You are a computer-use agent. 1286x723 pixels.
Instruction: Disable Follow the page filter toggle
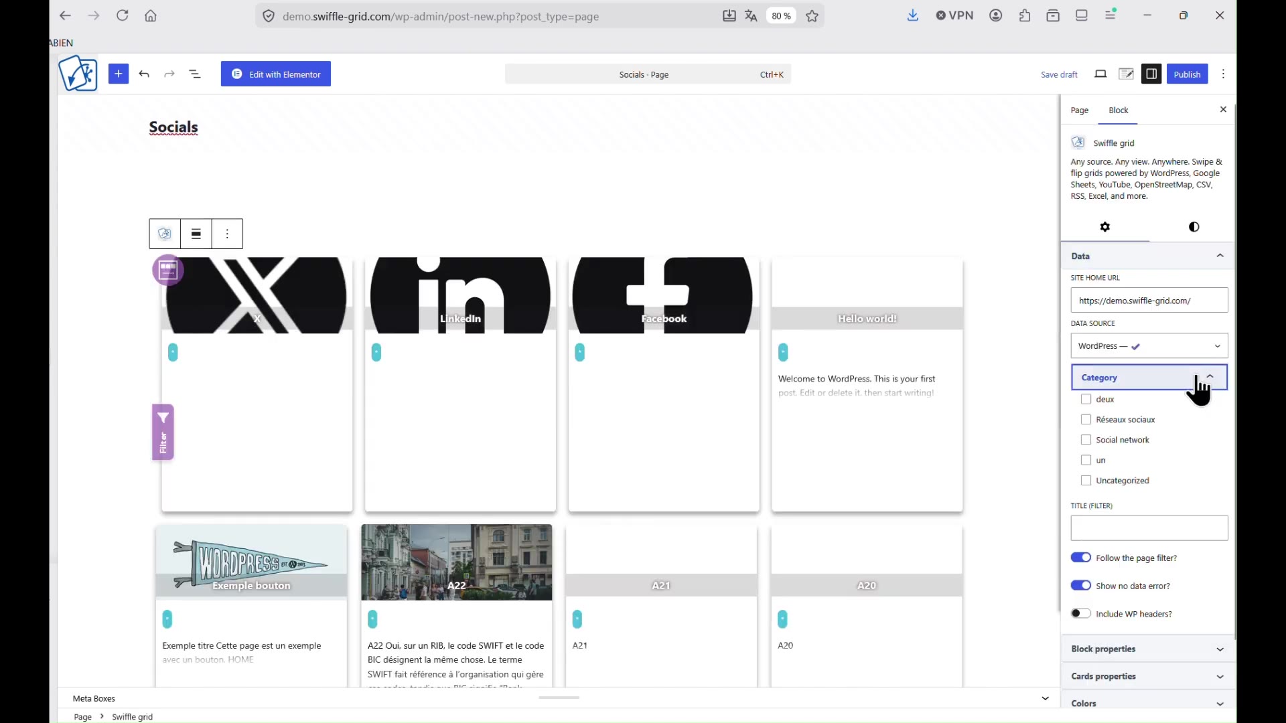point(1081,558)
